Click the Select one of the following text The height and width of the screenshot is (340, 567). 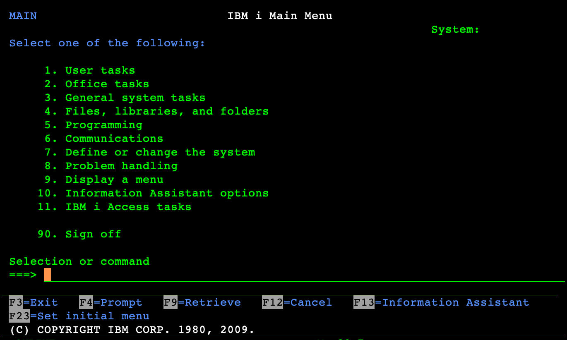click(107, 43)
